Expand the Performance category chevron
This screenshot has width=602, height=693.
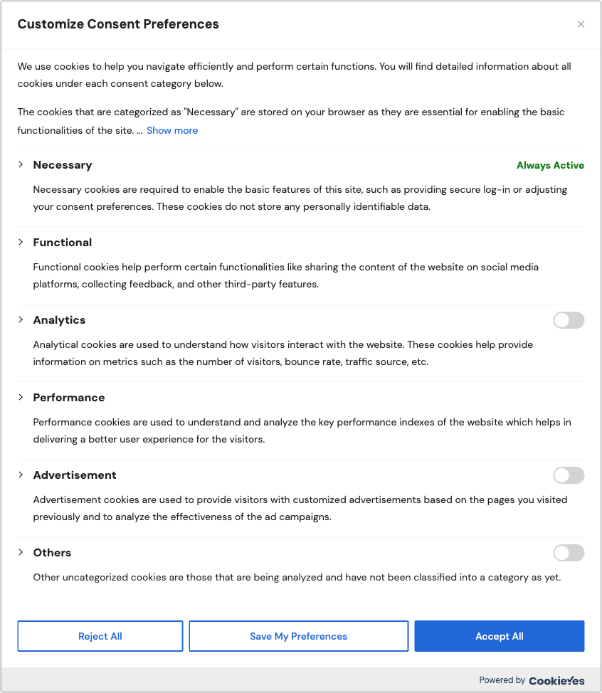point(21,397)
